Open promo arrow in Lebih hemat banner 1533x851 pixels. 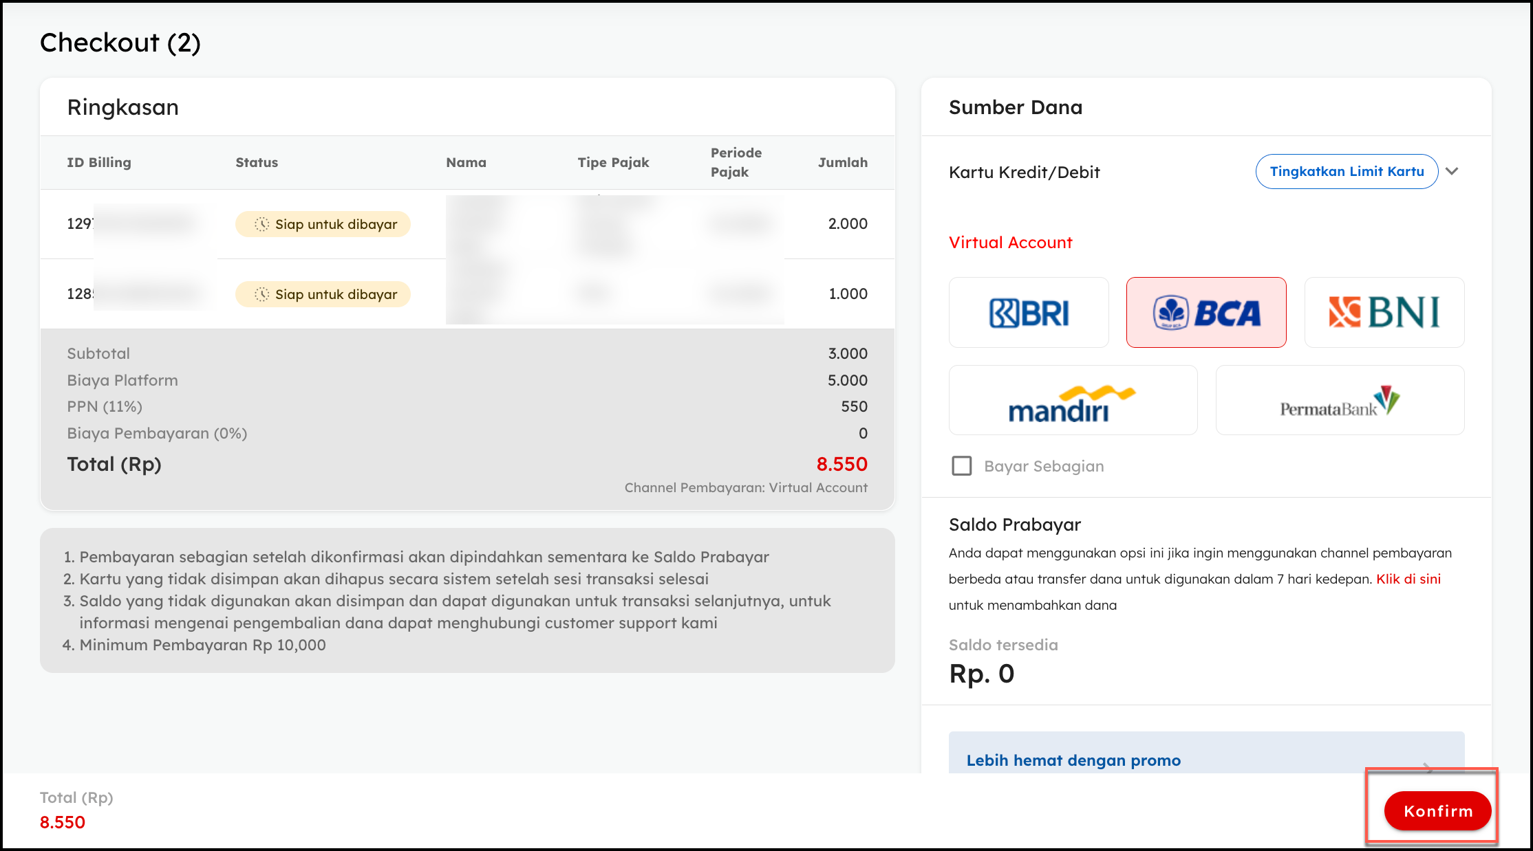(1427, 766)
